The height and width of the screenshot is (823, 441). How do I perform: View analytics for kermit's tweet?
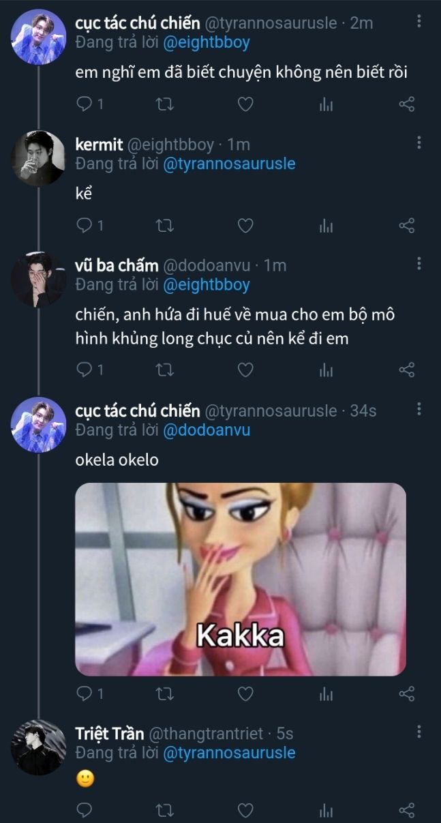[x=326, y=225]
